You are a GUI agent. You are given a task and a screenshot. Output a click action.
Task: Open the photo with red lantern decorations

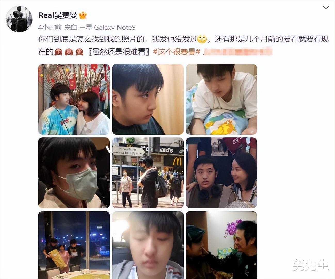[x=74, y=99]
